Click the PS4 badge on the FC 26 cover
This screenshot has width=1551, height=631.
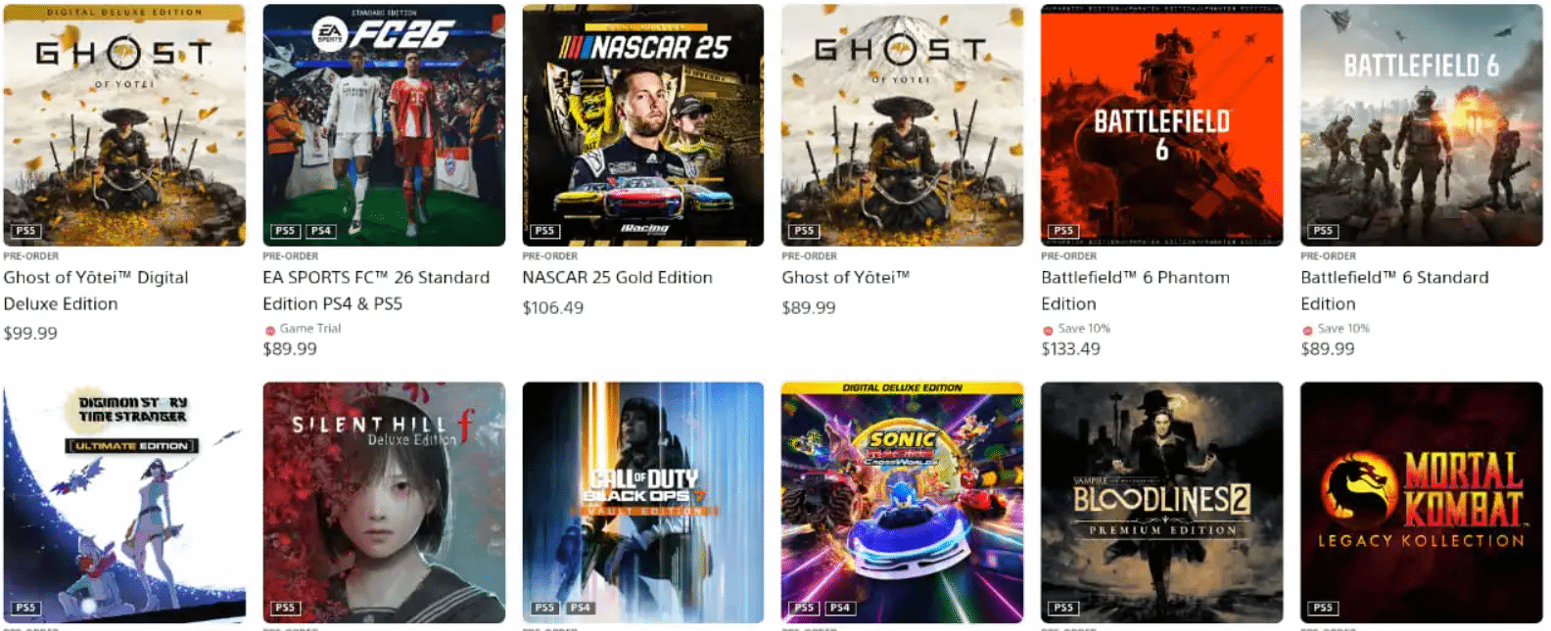click(321, 231)
